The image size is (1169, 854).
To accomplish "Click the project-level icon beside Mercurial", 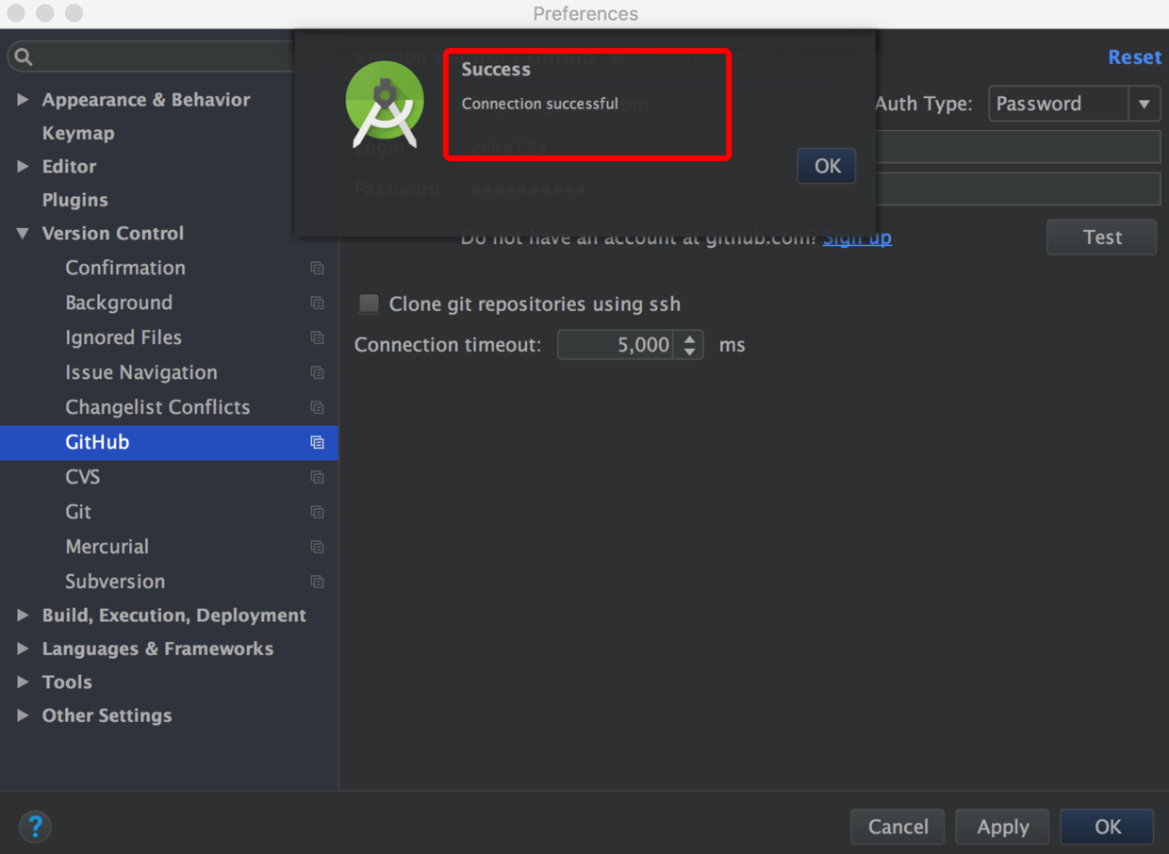I will [x=318, y=547].
